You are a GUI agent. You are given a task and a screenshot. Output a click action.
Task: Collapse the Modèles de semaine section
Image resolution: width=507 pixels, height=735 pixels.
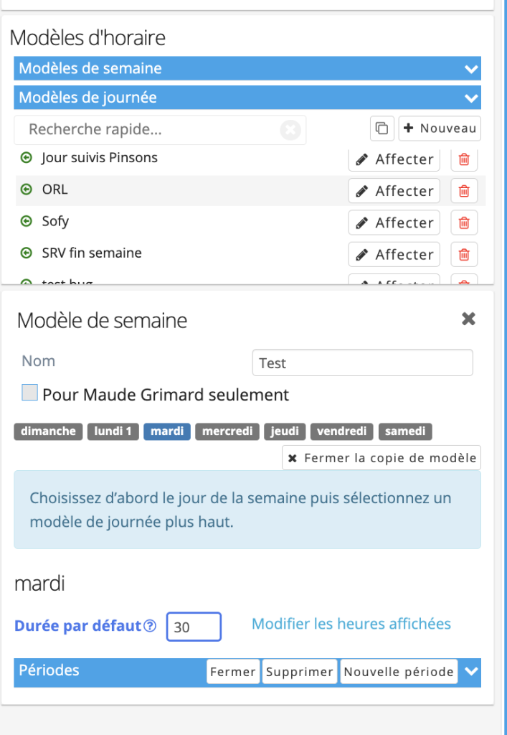pos(471,69)
